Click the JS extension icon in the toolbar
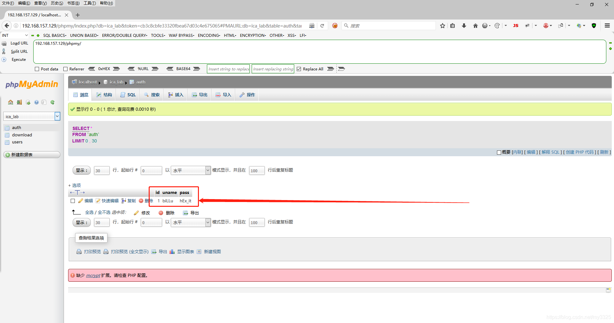 (516, 26)
